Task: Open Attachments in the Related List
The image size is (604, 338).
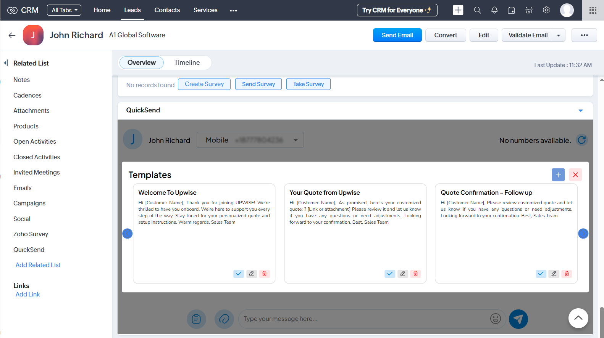Action: click(31, 111)
